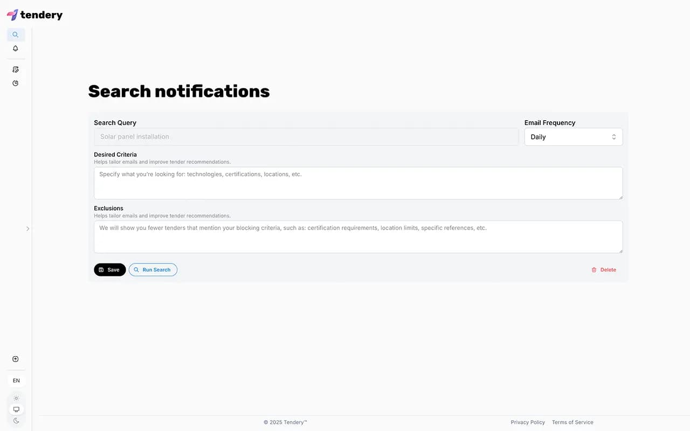
Task: Run Search for the current query
Action: pos(153,269)
